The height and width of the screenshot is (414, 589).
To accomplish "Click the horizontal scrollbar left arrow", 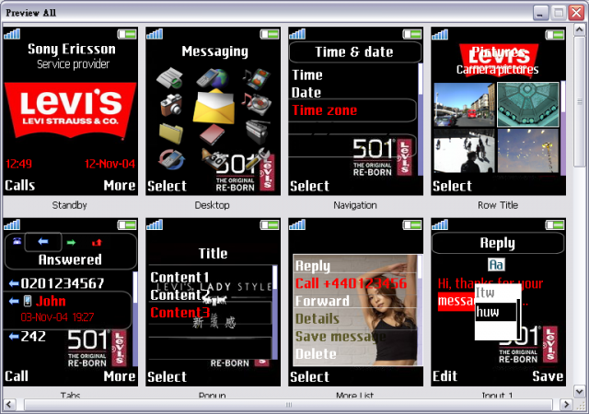I will [9, 405].
